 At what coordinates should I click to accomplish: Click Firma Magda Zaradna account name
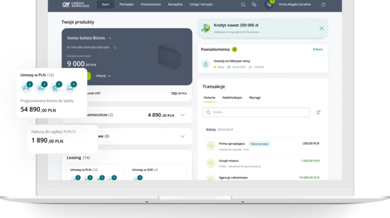(x=294, y=5)
